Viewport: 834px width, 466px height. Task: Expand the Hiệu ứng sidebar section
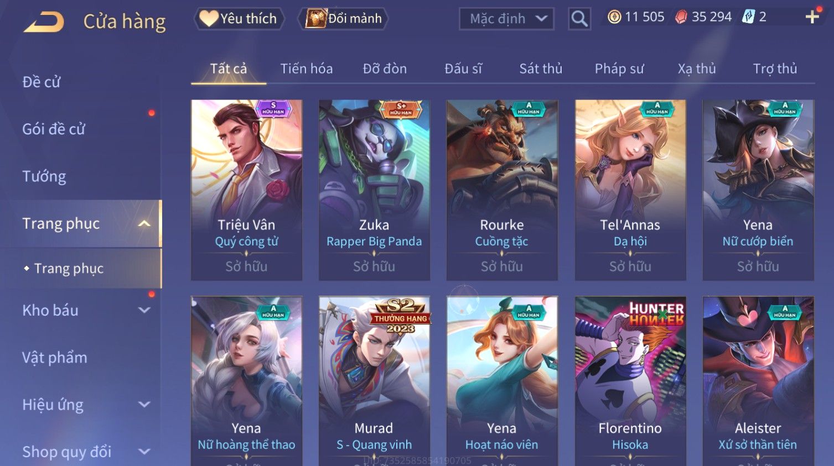[144, 405]
